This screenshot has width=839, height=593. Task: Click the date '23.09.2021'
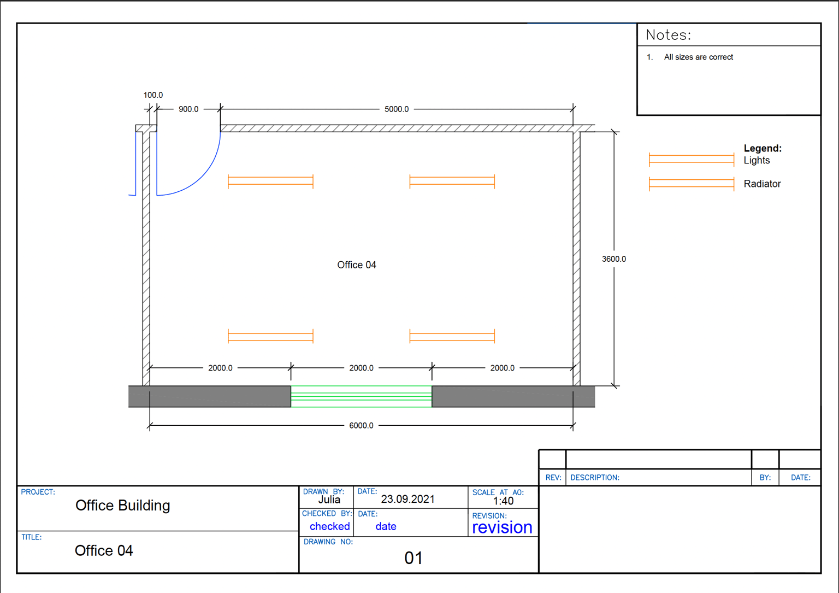(407, 500)
